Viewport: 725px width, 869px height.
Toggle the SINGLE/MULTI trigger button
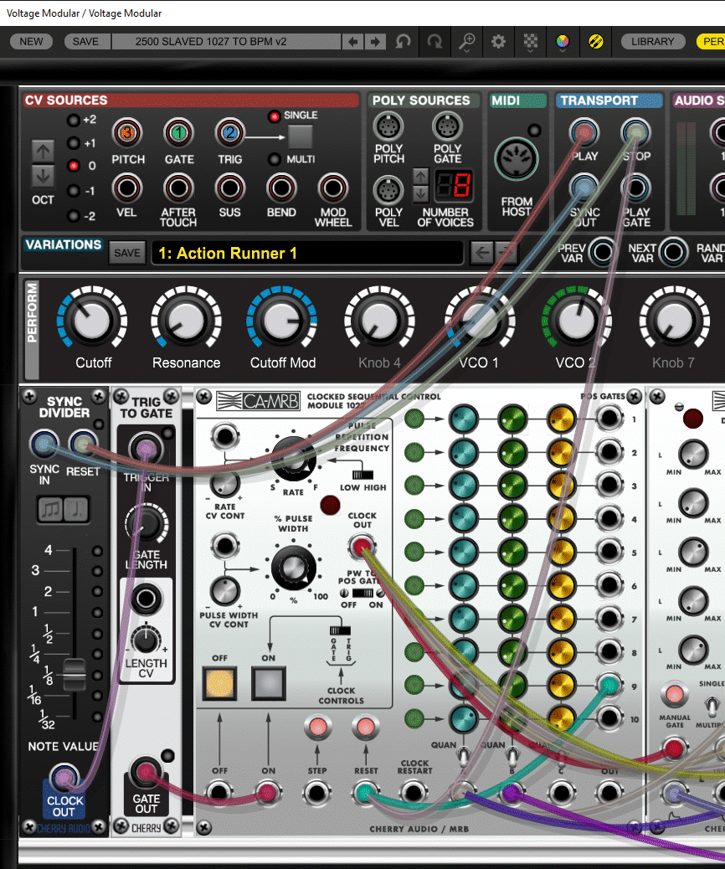[x=300, y=137]
